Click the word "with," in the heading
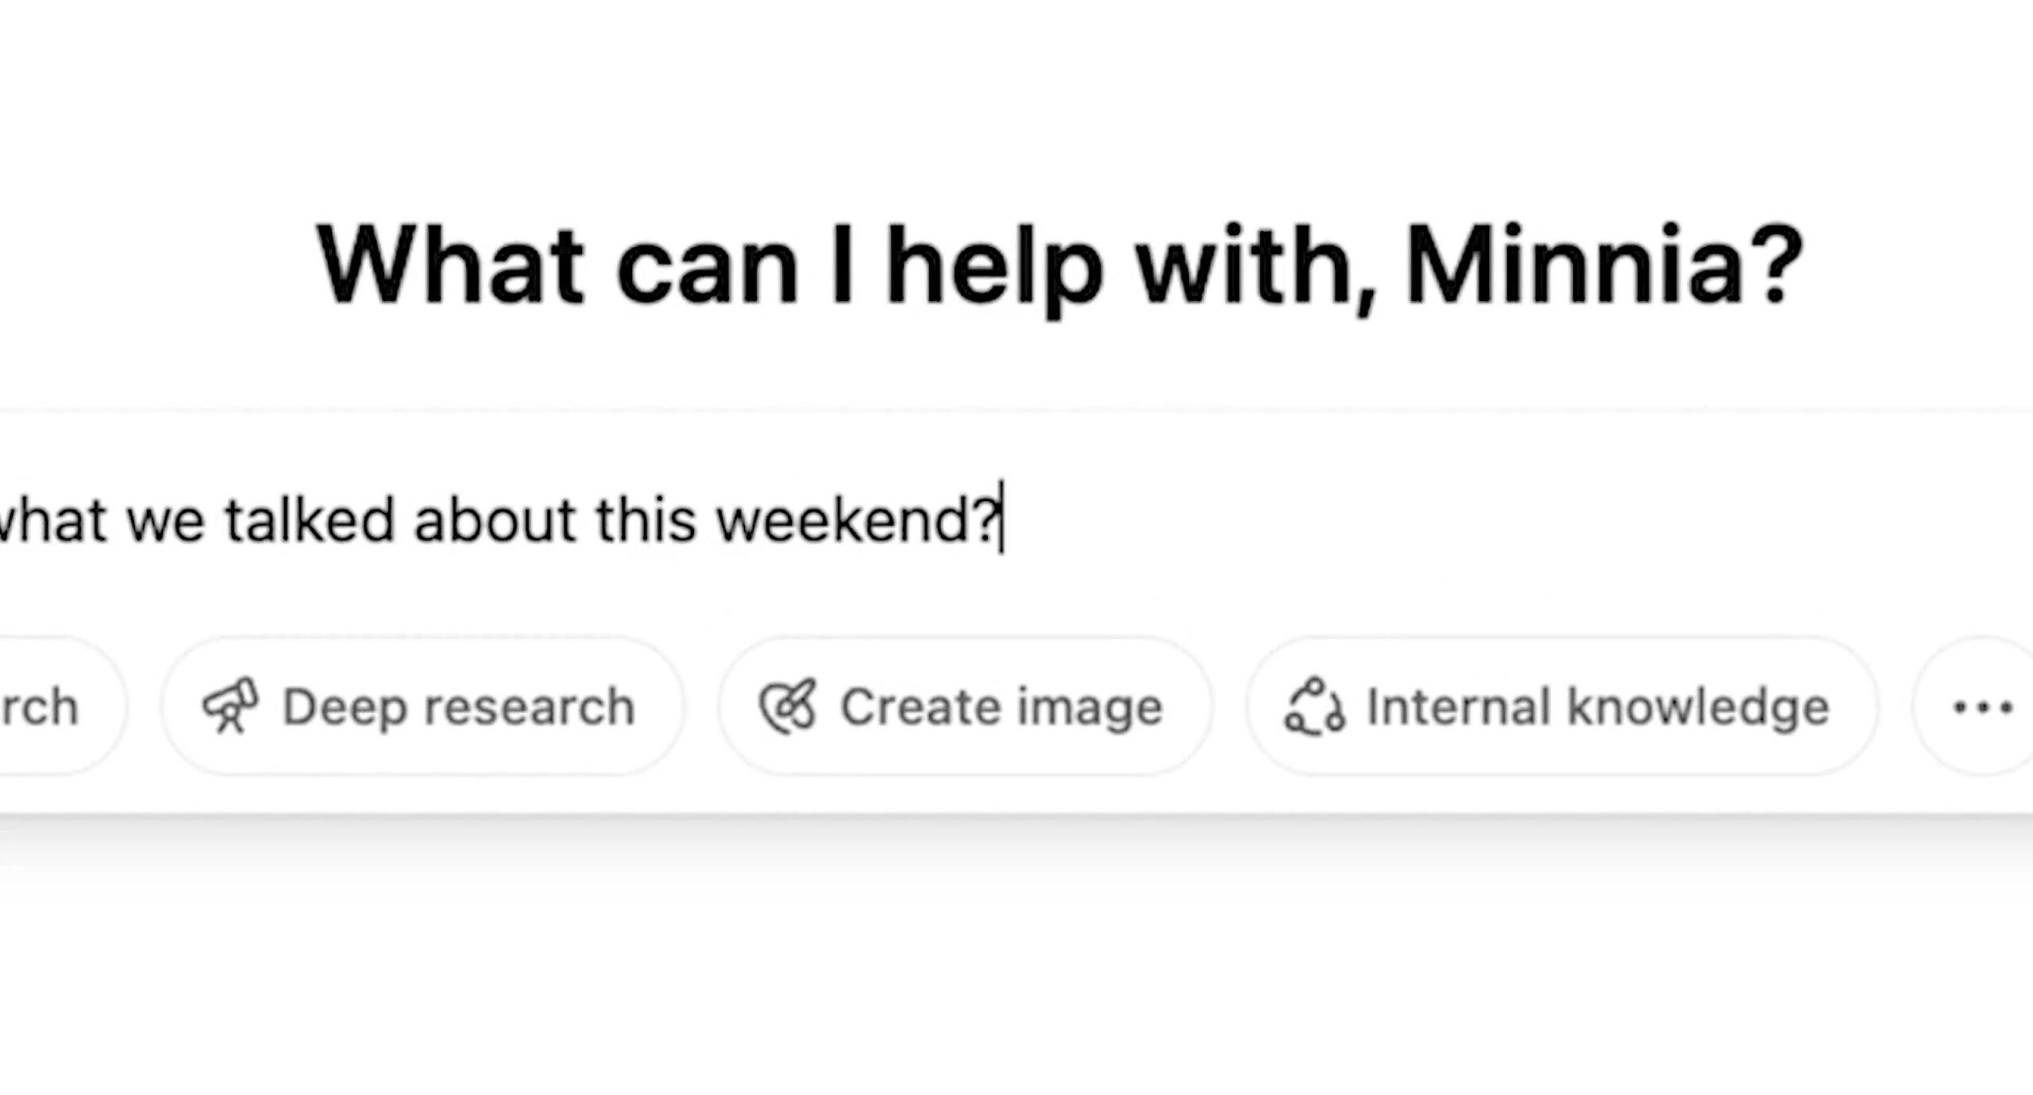 [1256, 268]
